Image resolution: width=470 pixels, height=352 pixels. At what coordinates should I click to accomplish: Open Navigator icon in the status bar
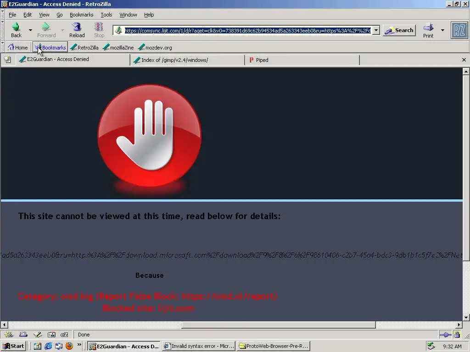pos(9,334)
